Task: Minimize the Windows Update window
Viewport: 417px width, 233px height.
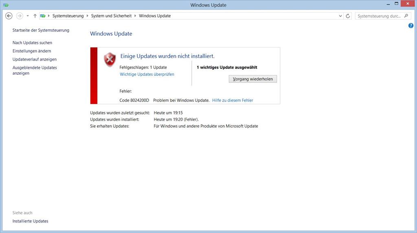Action: pyautogui.click(x=388, y=4)
